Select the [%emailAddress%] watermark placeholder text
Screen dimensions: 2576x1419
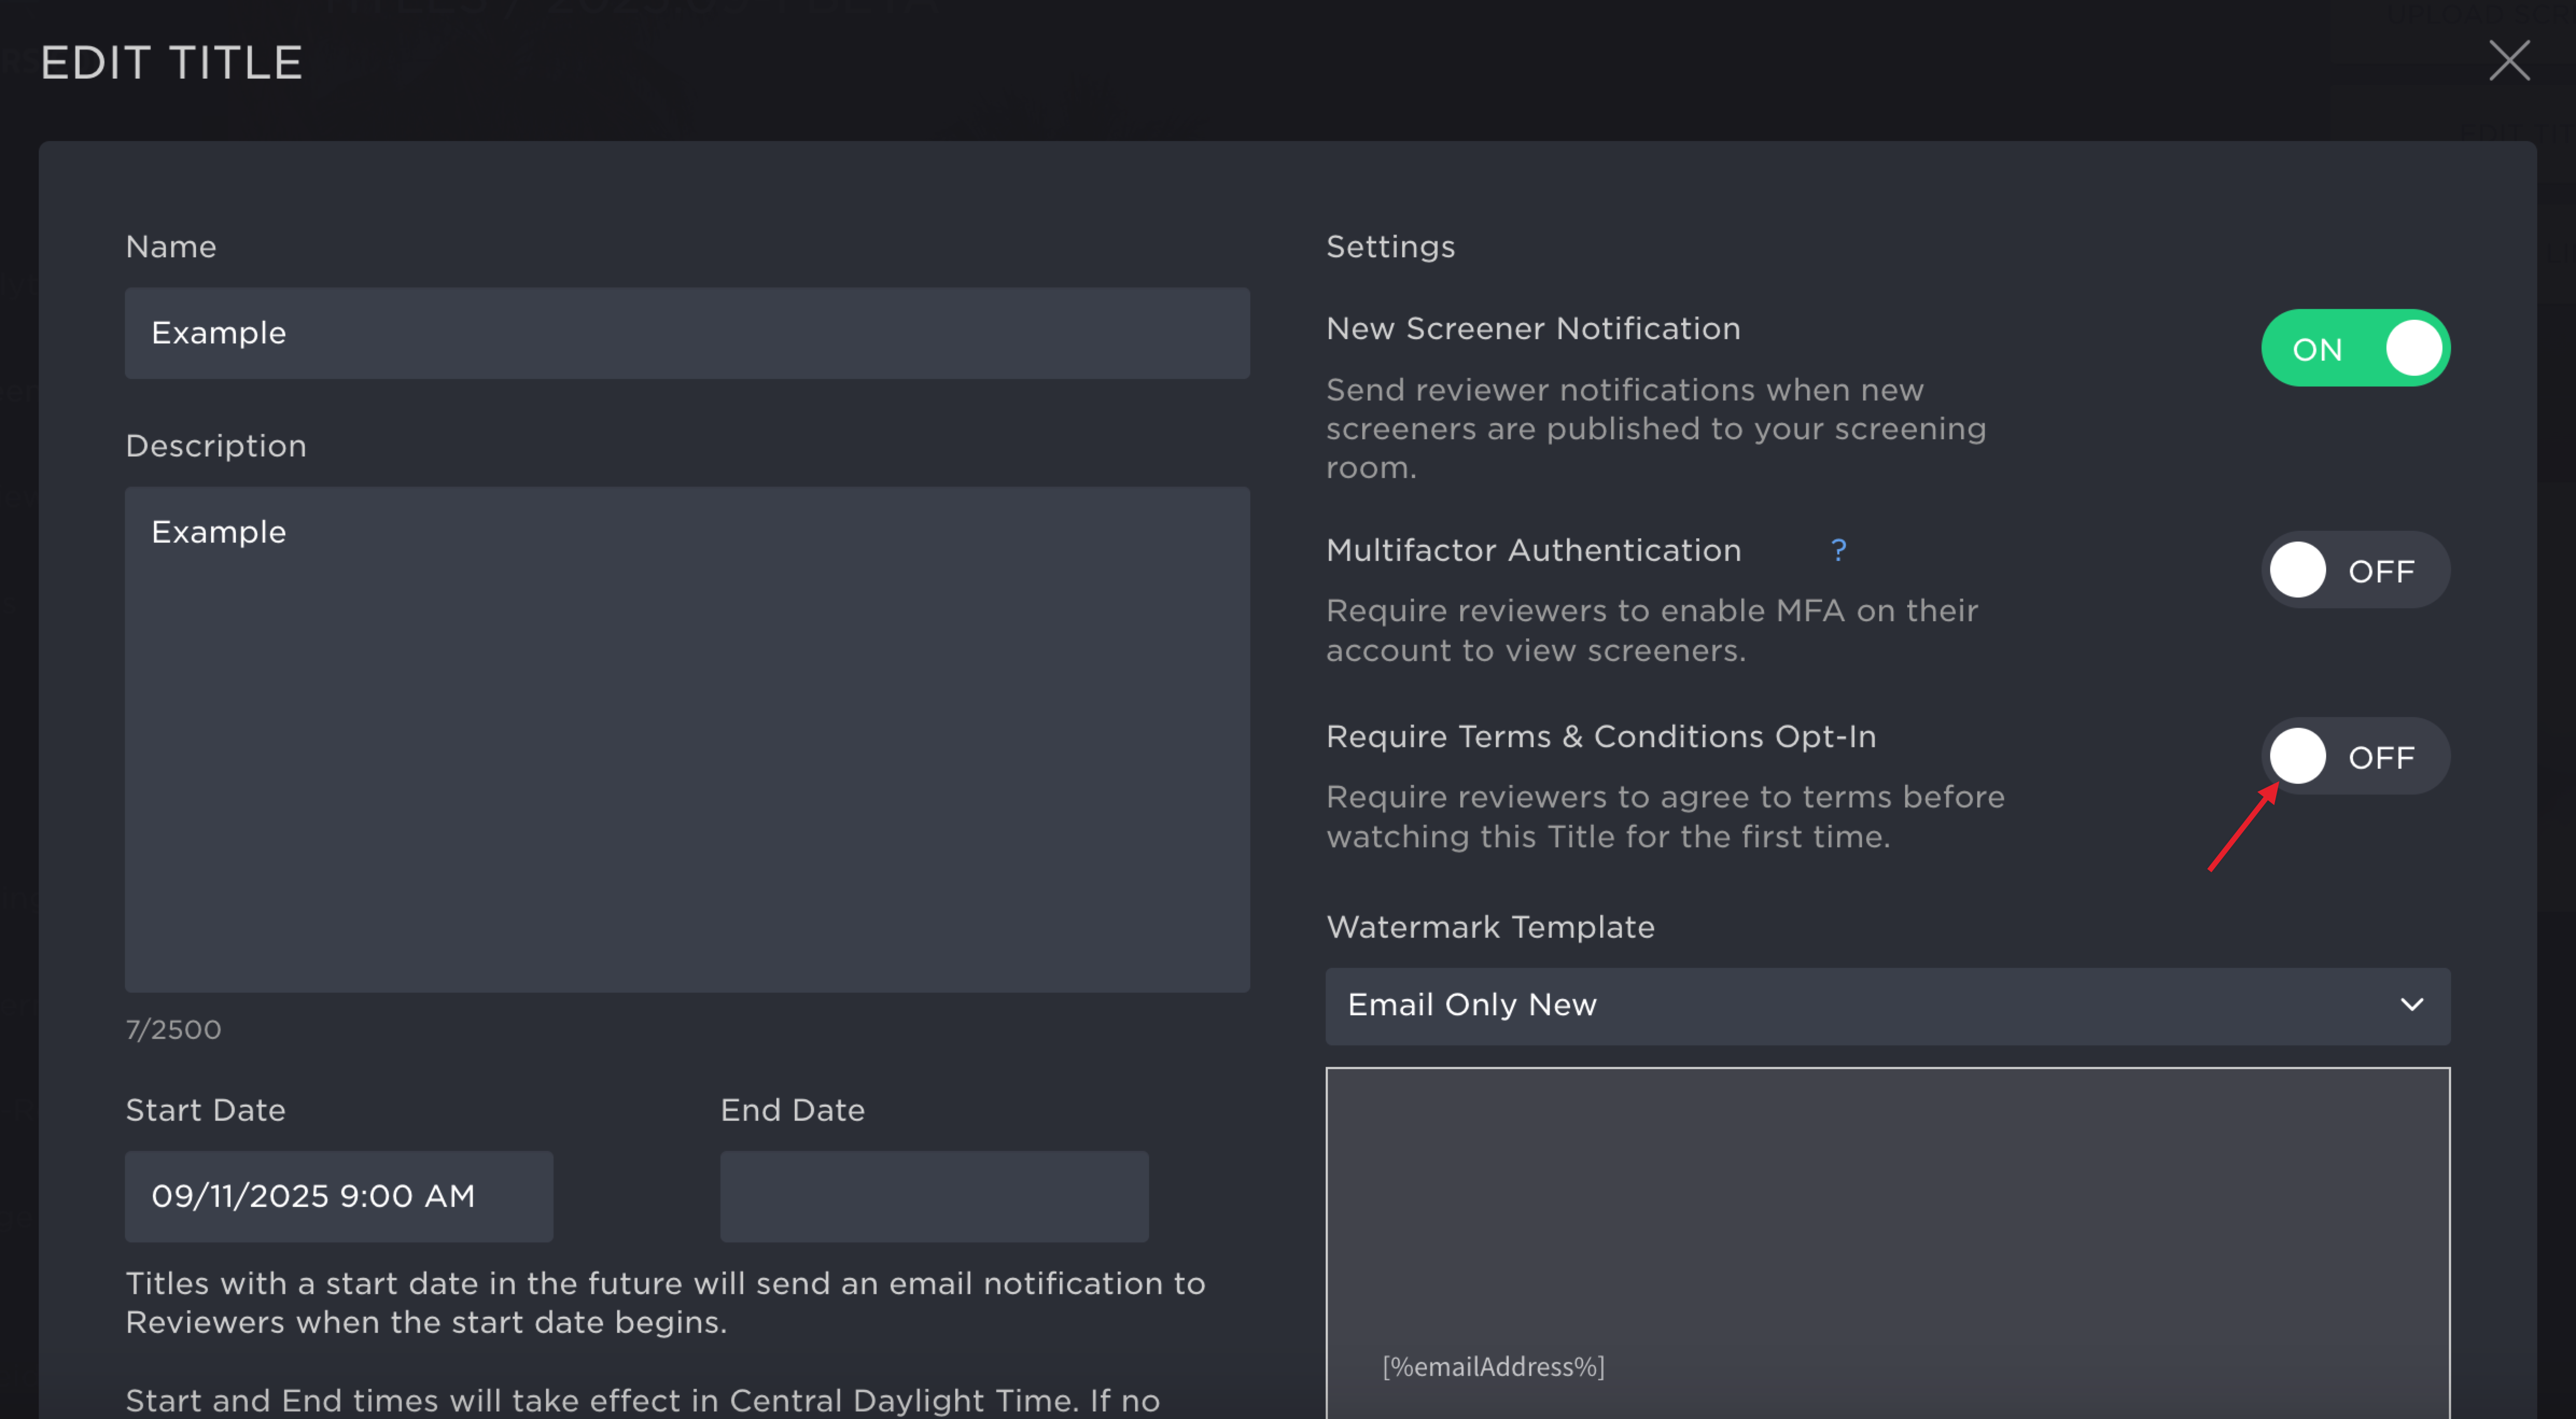1493,1367
